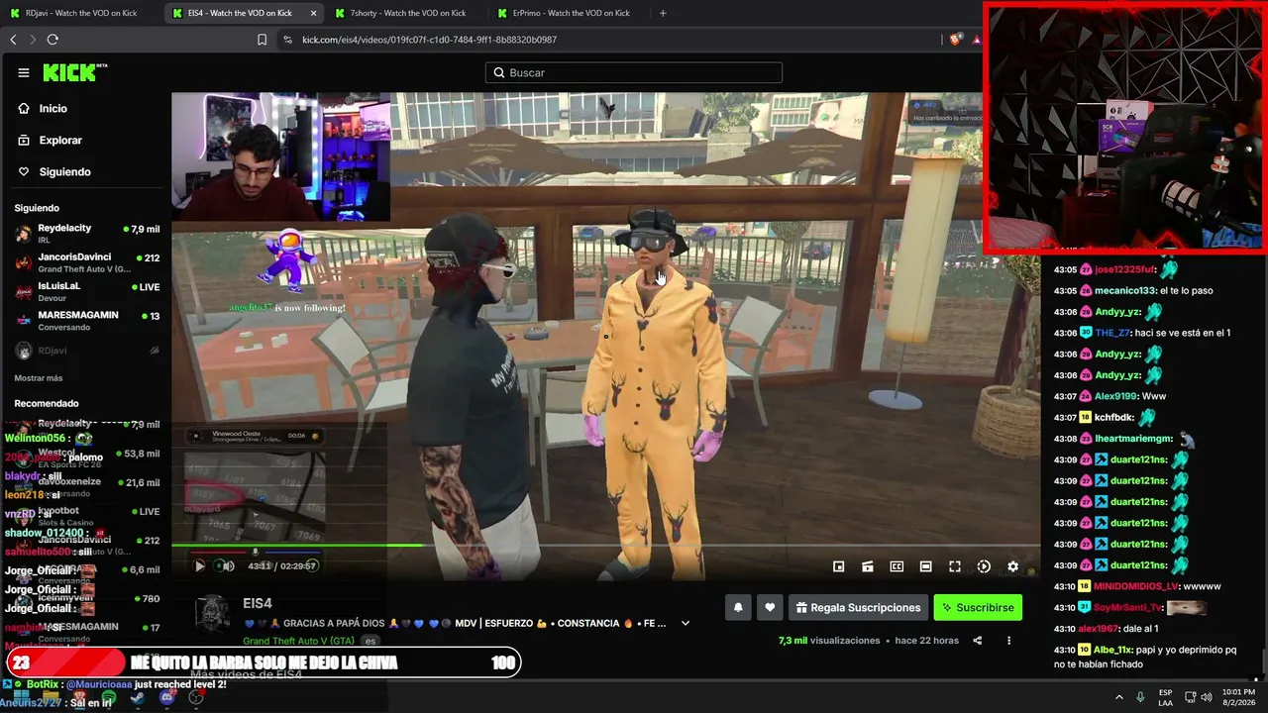This screenshot has height=713, width=1268.
Task: Expand the Mostrar más followed list
Action: coord(39,378)
